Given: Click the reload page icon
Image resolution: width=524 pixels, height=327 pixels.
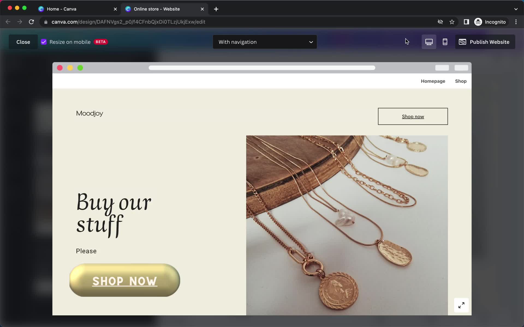Looking at the screenshot, I should click(x=31, y=22).
